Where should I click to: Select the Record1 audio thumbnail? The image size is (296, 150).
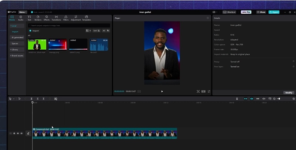[x=99, y=45]
